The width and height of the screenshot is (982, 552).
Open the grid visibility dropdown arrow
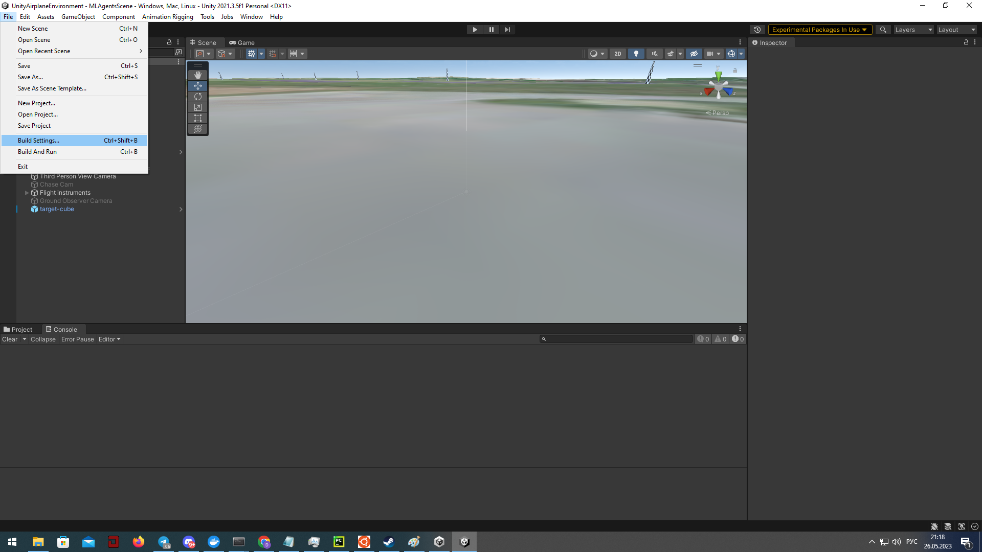261,54
